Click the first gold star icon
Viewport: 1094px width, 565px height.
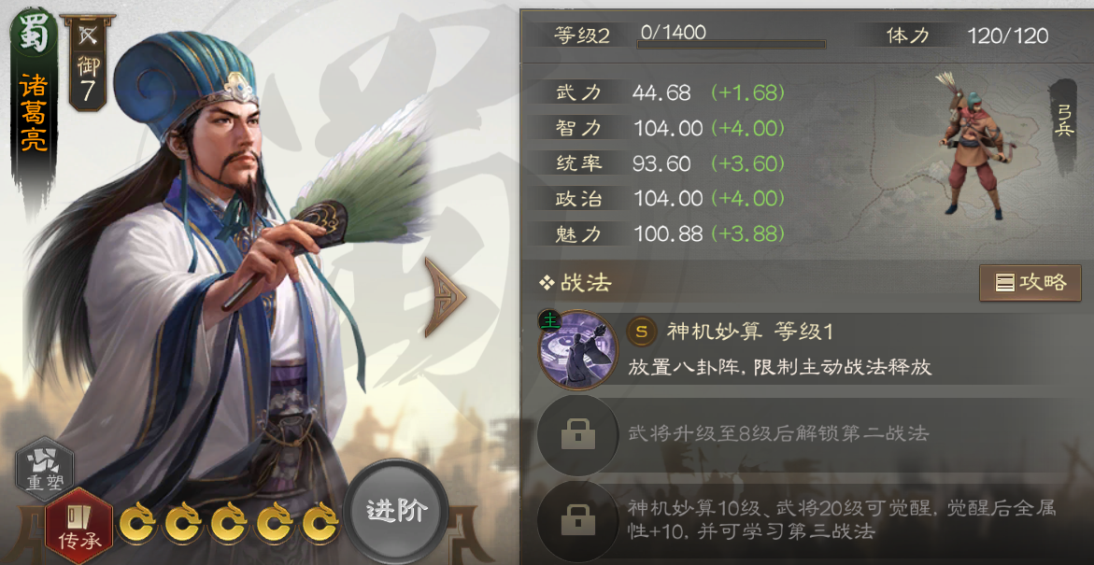tap(138, 522)
